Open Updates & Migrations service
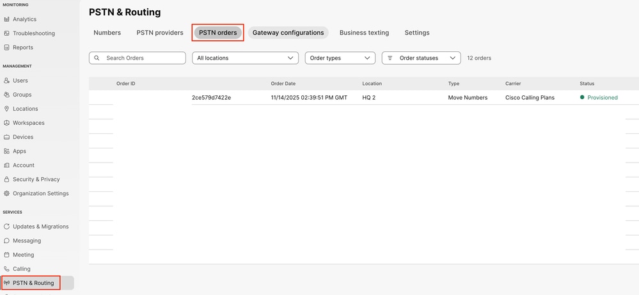 click(x=41, y=227)
